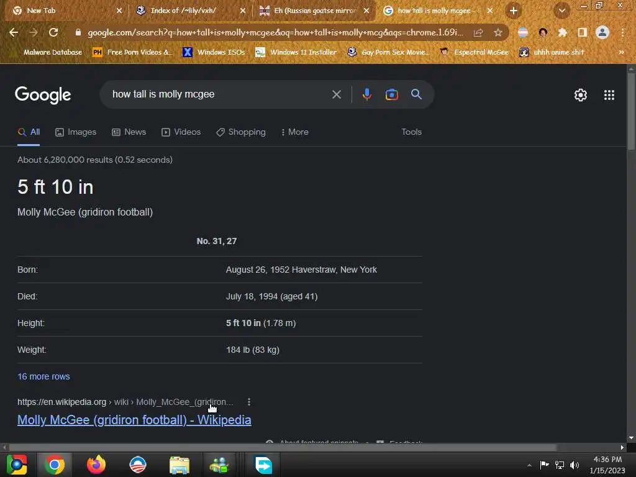Go back using the browser back arrow

[14, 32]
